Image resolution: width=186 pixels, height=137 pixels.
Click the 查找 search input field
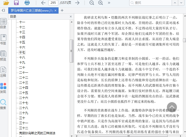(151, 3)
